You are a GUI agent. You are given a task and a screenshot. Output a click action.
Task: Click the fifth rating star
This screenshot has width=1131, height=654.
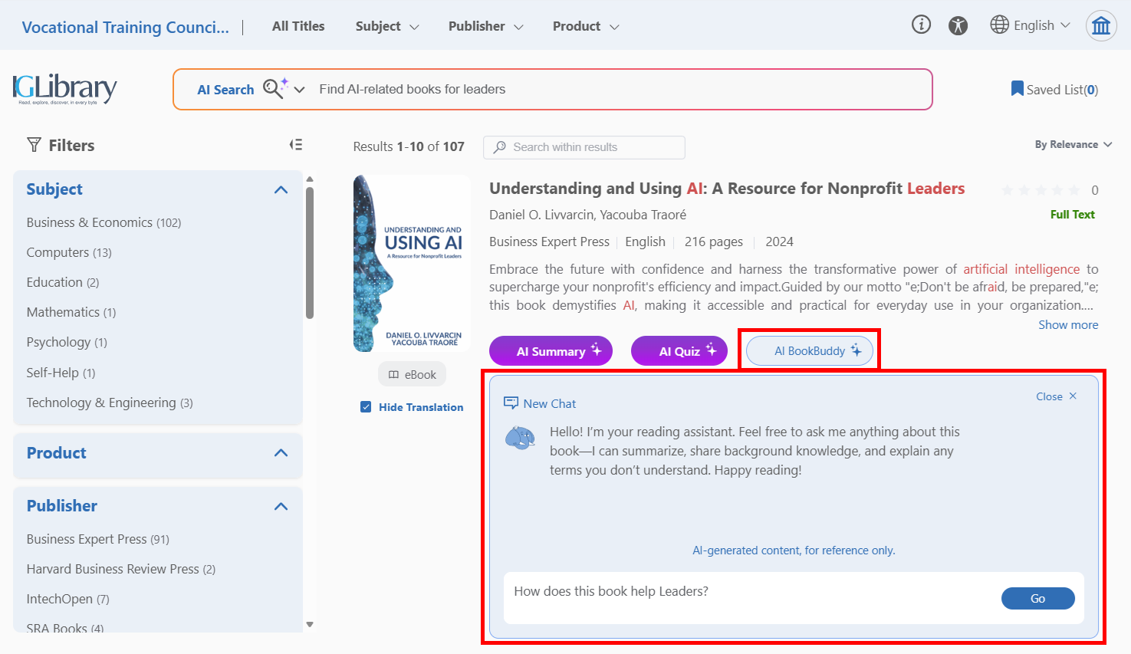point(1074,190)
